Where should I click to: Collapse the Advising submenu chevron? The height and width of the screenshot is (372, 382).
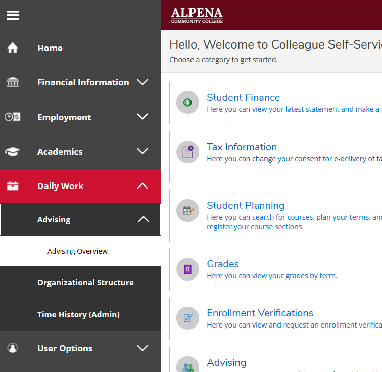click(x=144, y=219)
